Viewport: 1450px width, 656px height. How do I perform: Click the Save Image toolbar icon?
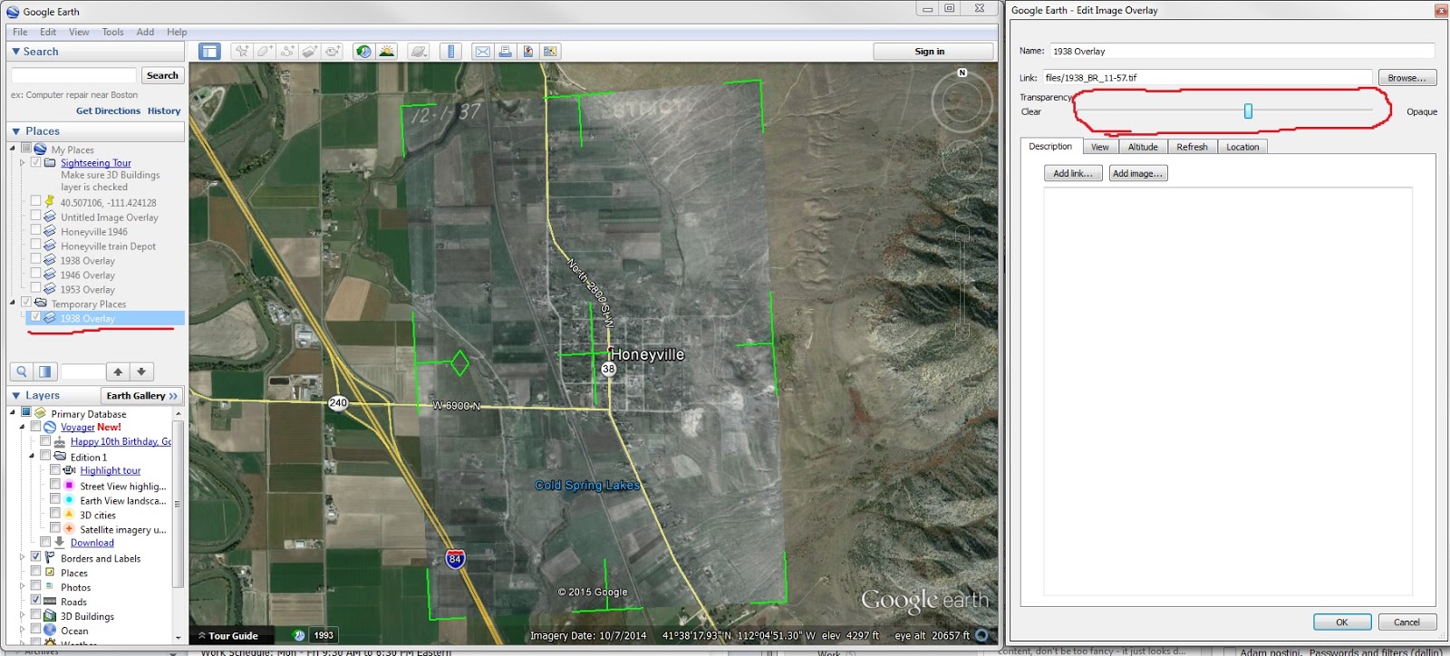(528, 52)
